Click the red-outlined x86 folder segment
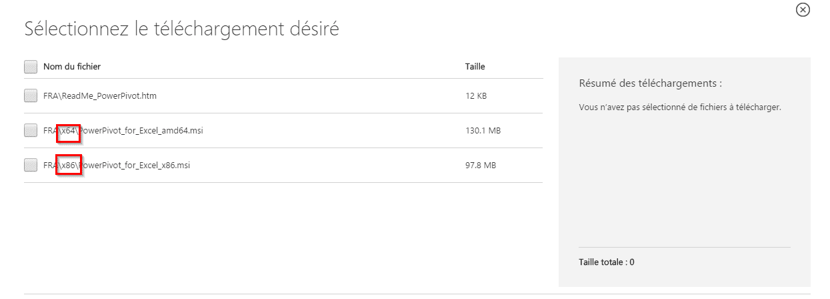This screenshot has height=299, width=830. coord(69,166)
